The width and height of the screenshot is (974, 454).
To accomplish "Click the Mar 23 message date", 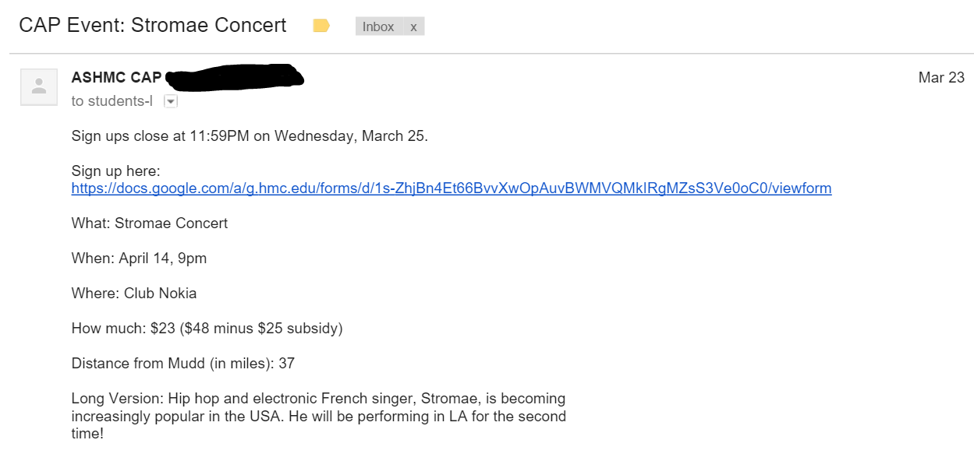I will point(941,77).
